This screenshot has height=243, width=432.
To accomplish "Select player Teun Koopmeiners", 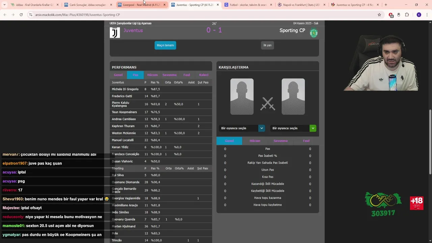I will click(124, 112).
